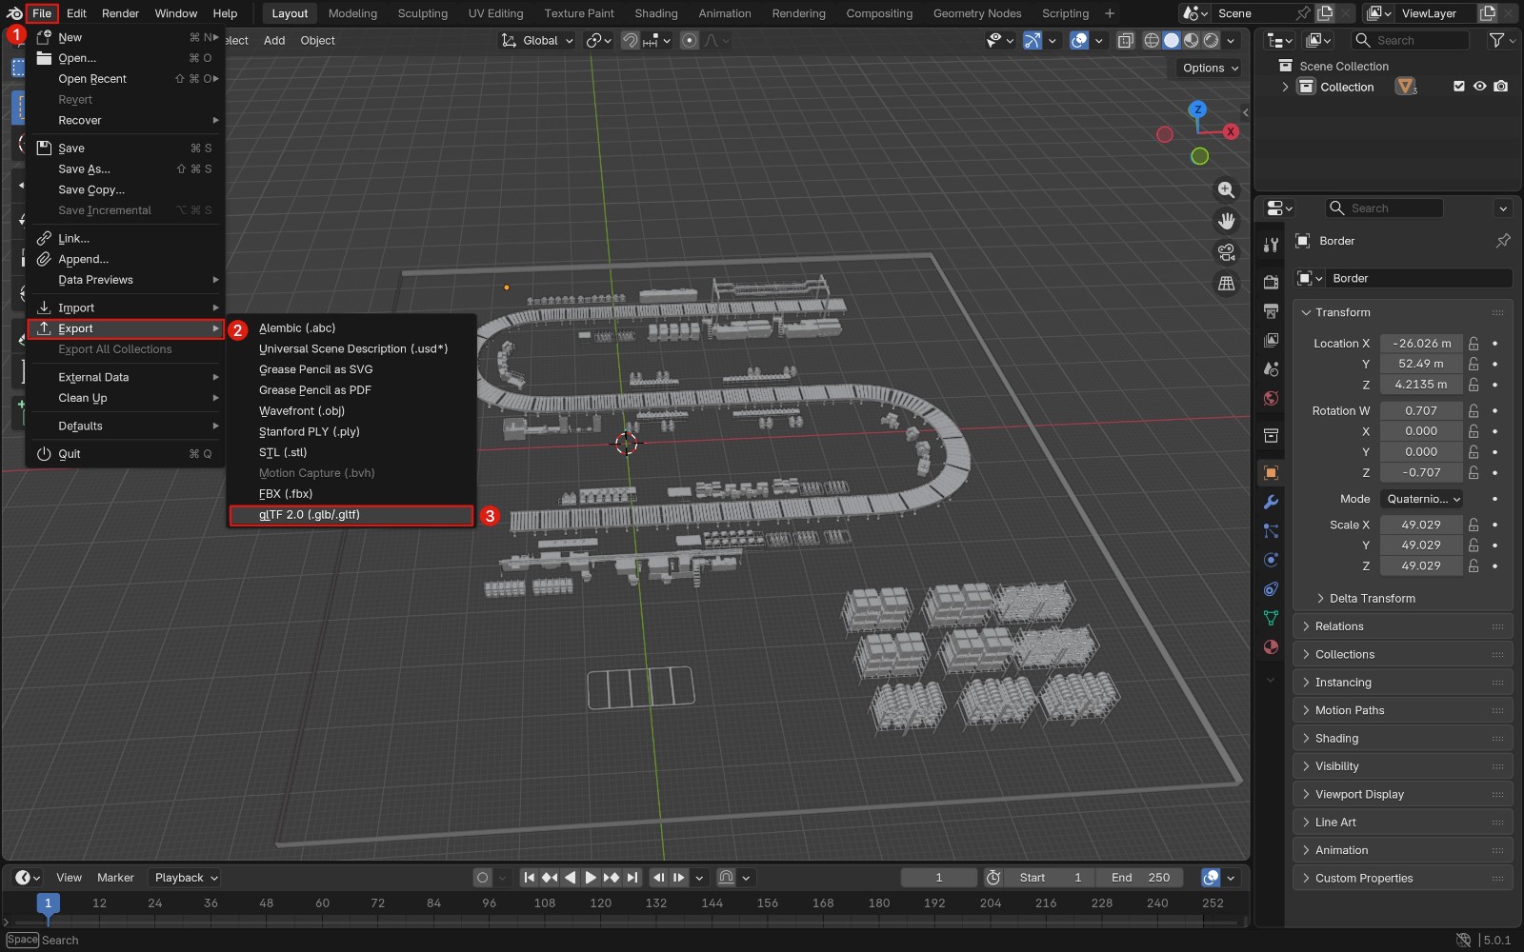The height and width of the screenshot is (952, 1524).
Task: Open the Playback popover in timeline
Action: click(187, 878)
